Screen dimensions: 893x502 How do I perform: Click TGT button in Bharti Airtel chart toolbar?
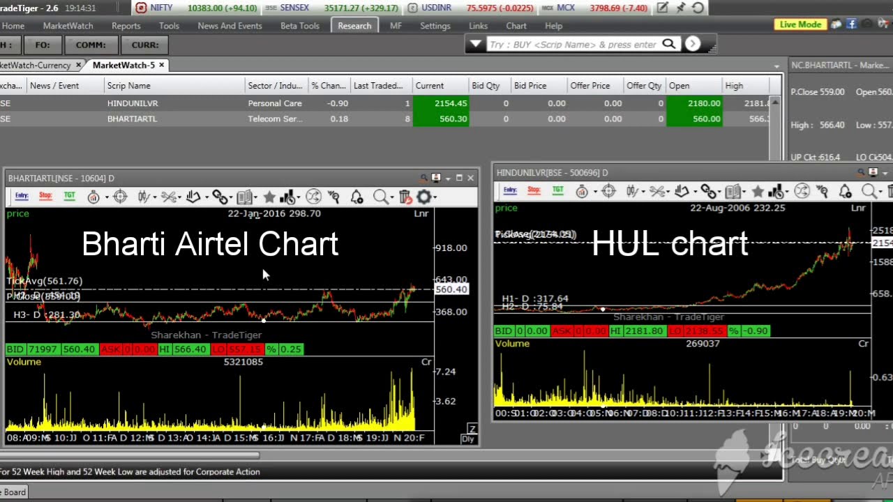(x=69, y=196)
